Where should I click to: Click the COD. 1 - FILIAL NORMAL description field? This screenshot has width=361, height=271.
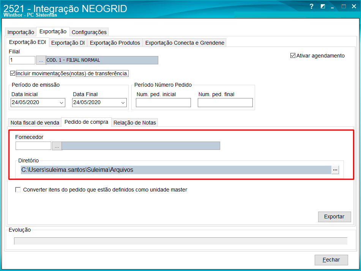tap(102, 60)
